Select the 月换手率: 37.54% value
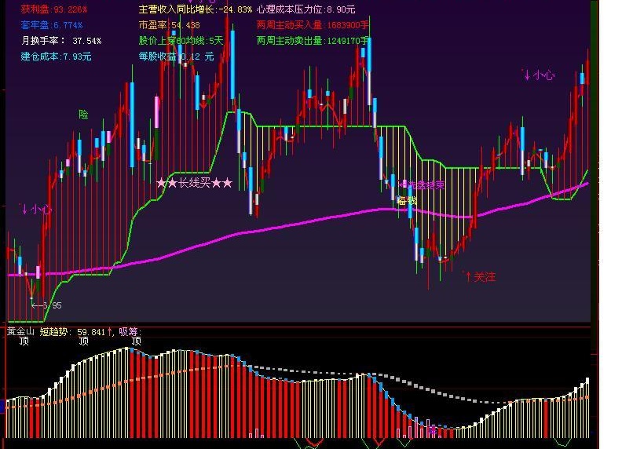 [x=61, y=41]
